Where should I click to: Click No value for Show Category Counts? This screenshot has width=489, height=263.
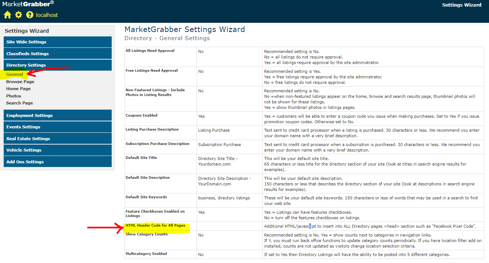(x=201, y=235)
